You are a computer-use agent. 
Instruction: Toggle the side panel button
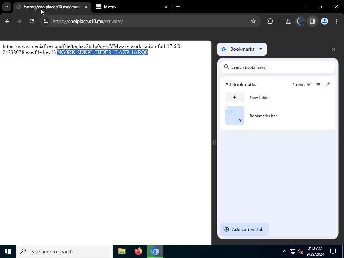312,21
